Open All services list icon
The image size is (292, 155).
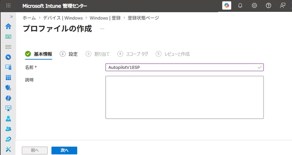(8, 47)
